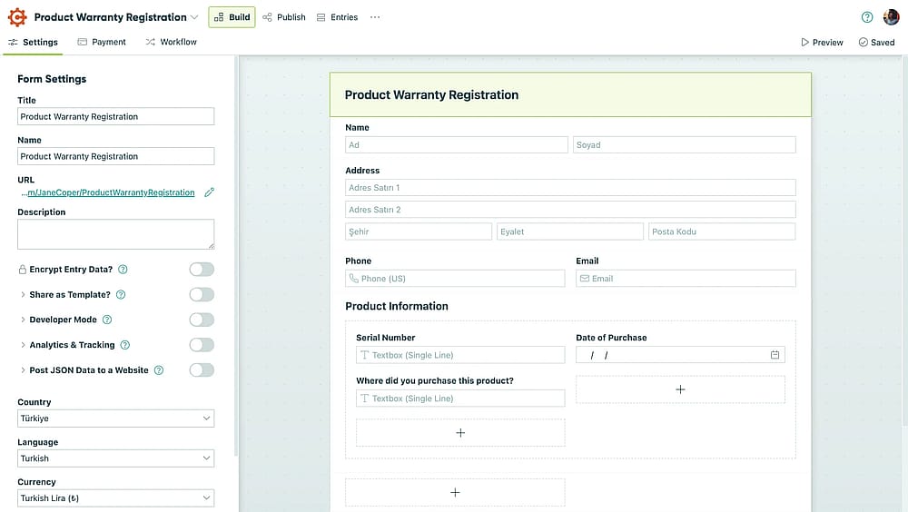Select the Posta Kodu field
Viewport: 908px width, 512px height.
tap(722, 231)
